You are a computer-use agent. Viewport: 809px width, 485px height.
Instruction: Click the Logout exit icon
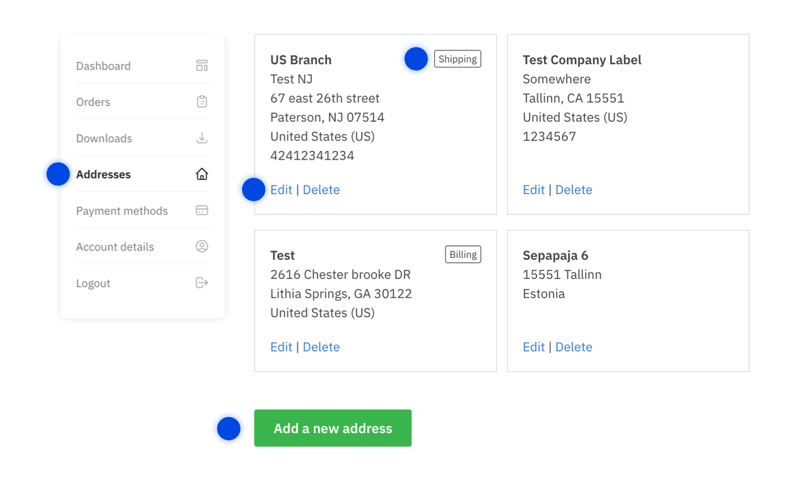[x=202, y=283]
